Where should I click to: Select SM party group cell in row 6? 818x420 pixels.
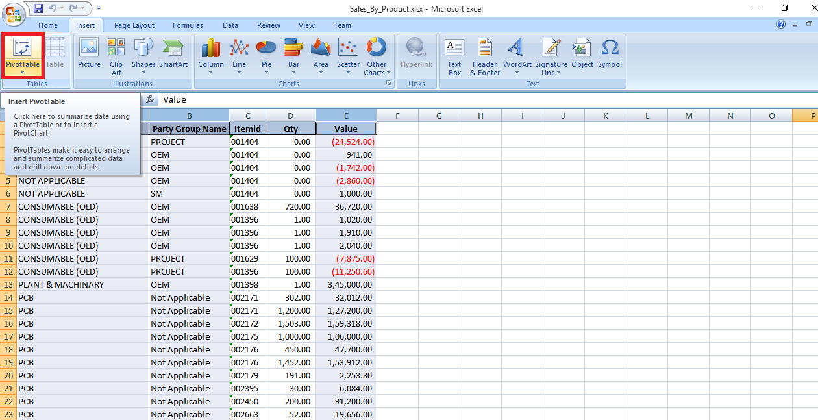click(189, 193)
